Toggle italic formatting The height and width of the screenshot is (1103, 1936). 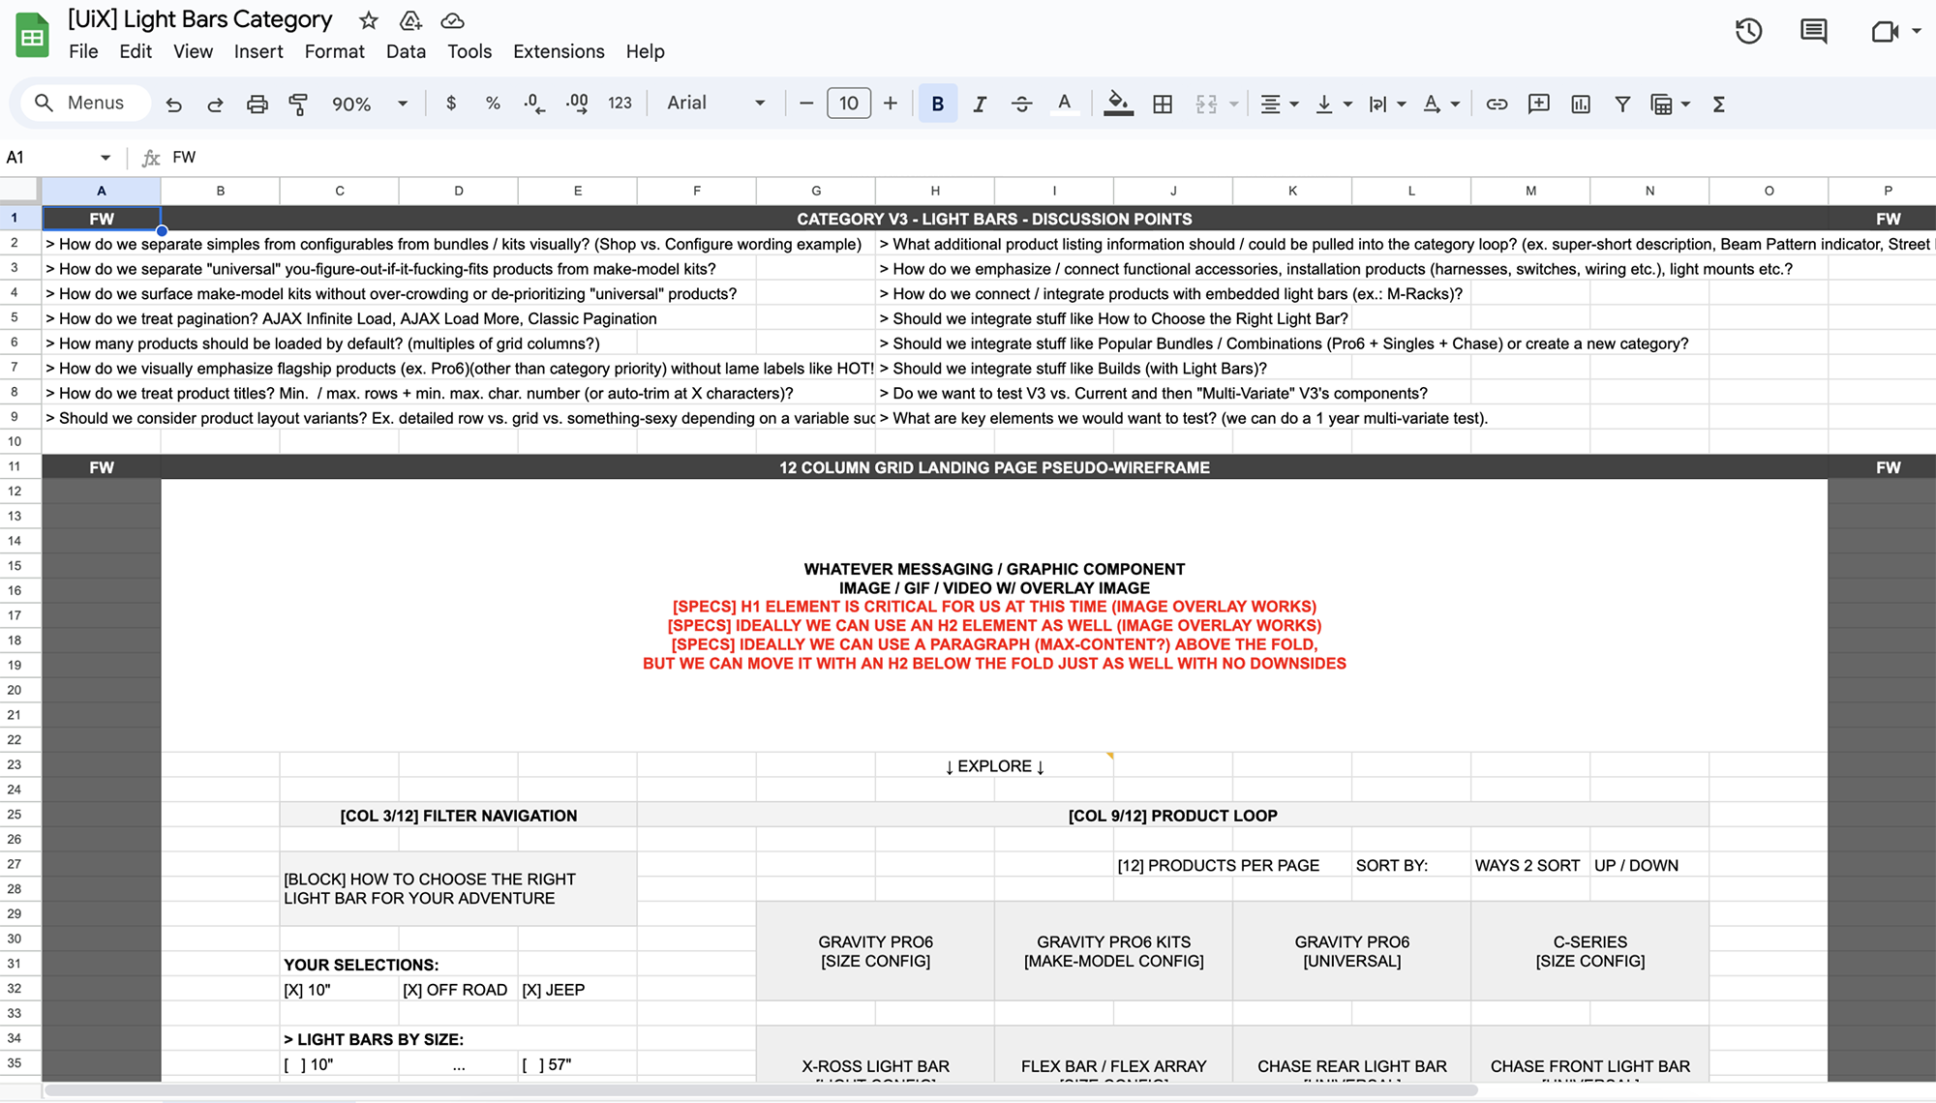(x=980, y=104)
